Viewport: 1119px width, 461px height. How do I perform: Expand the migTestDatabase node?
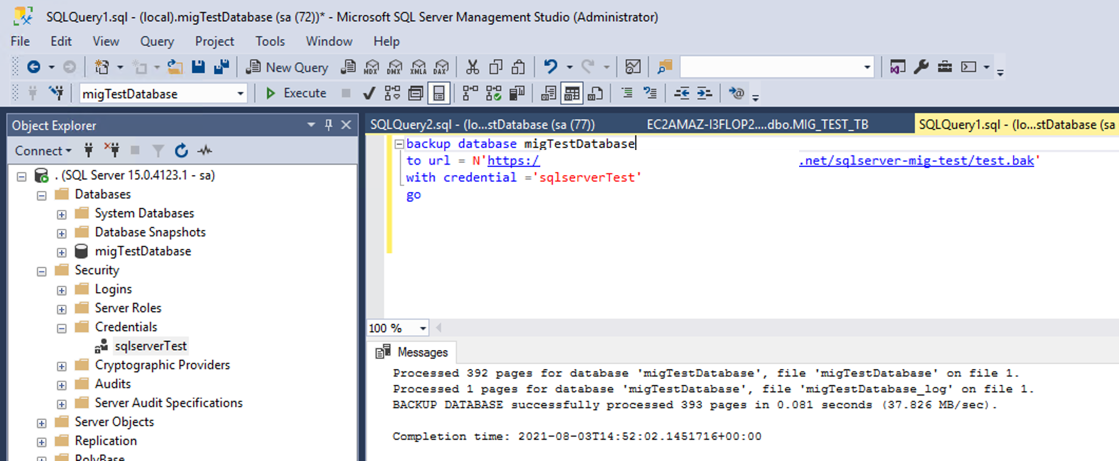click(x=62, y=252)
